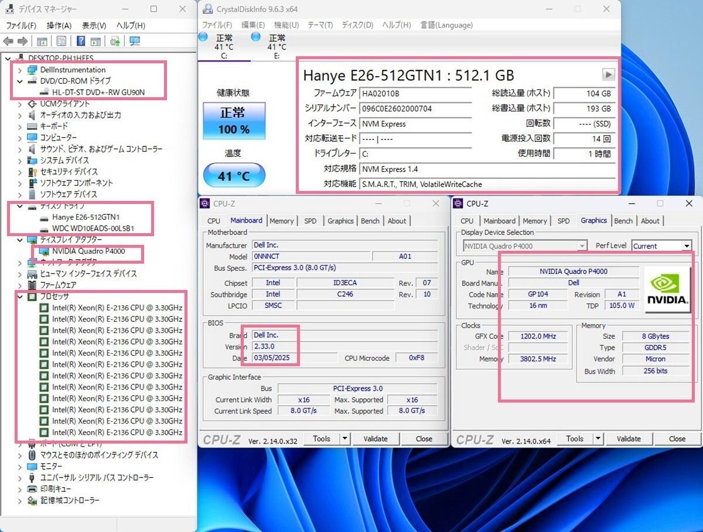Select HL-DT-ST DVD+-RW GU90N device
Screen dimensions: 703x532
point(98,92)
